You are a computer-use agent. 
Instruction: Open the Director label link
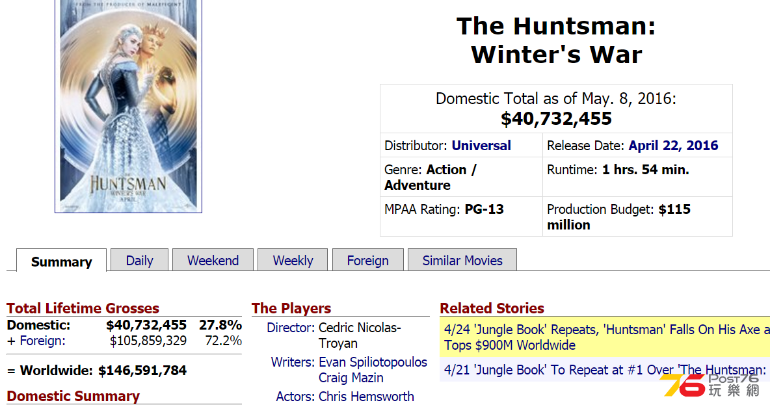coord(290,328)
